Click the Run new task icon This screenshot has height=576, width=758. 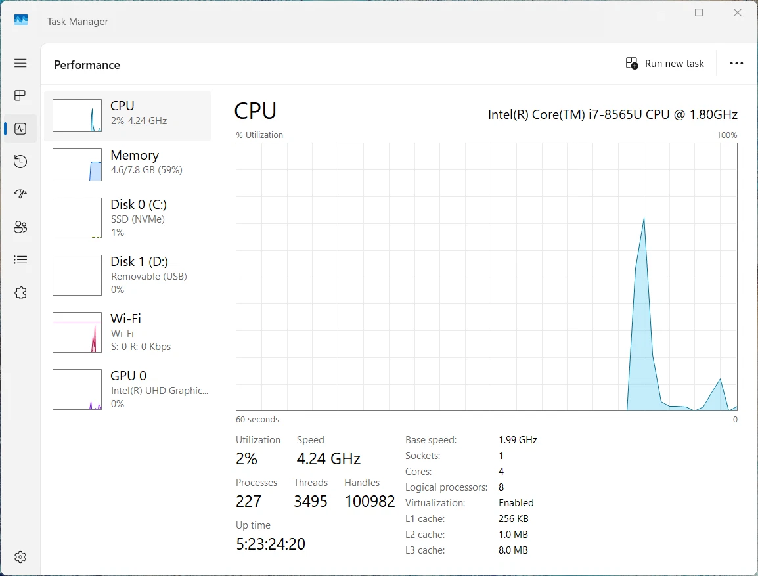click(632, 63)
